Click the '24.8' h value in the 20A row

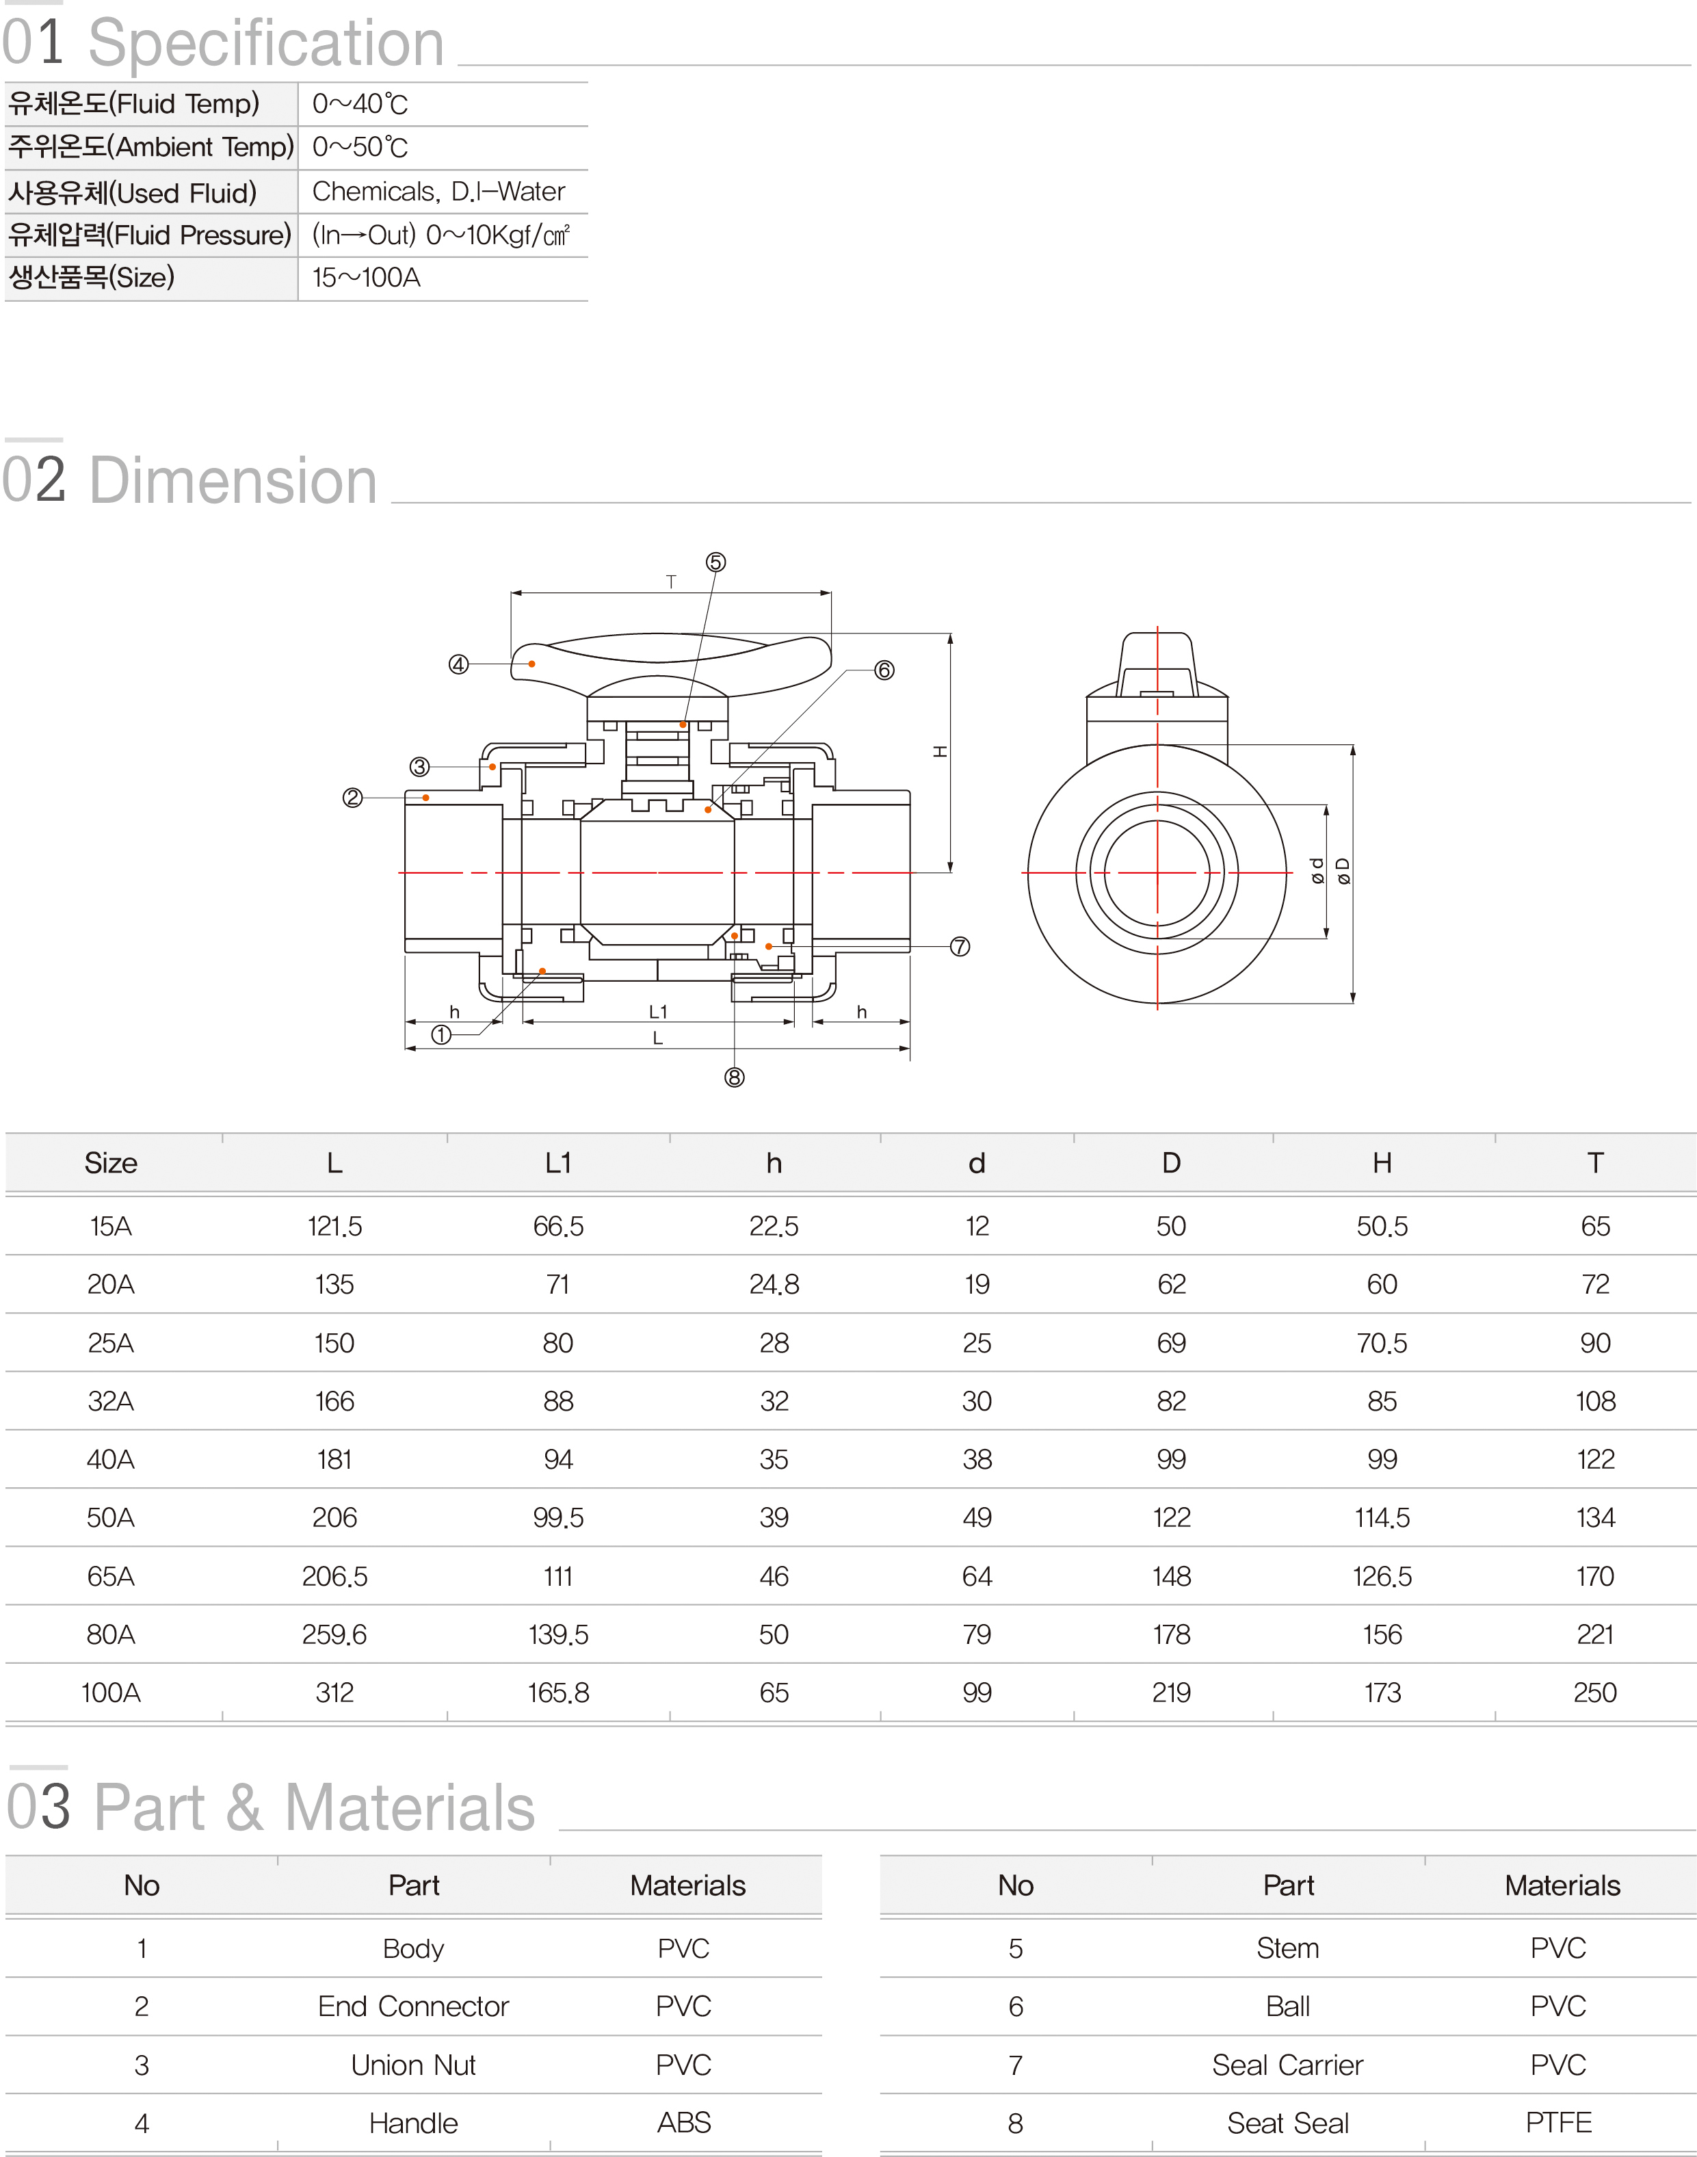774,1285
